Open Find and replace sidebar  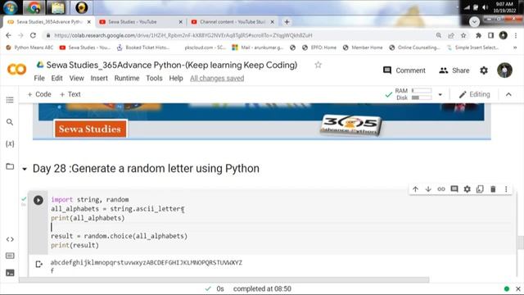click(10, 122)
